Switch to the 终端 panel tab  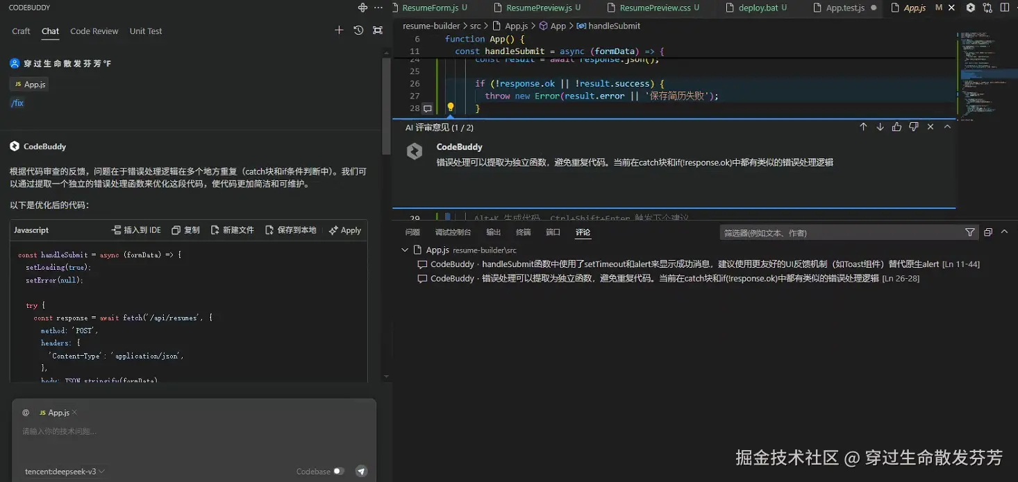[x=523, y=232]
